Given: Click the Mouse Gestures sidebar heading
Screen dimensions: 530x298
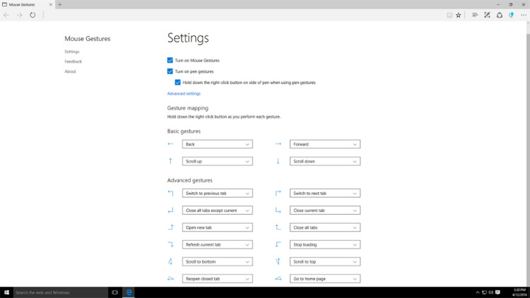Looking at the screenshot, I should (x=88, y=39).
